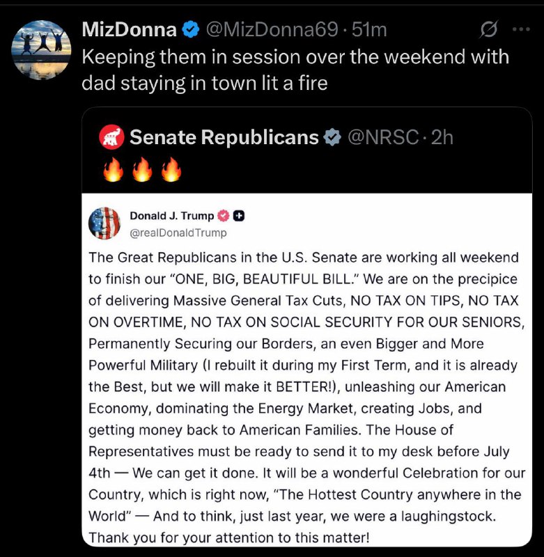Click Senate Republicans' gray verified badge

click(332, 137)
